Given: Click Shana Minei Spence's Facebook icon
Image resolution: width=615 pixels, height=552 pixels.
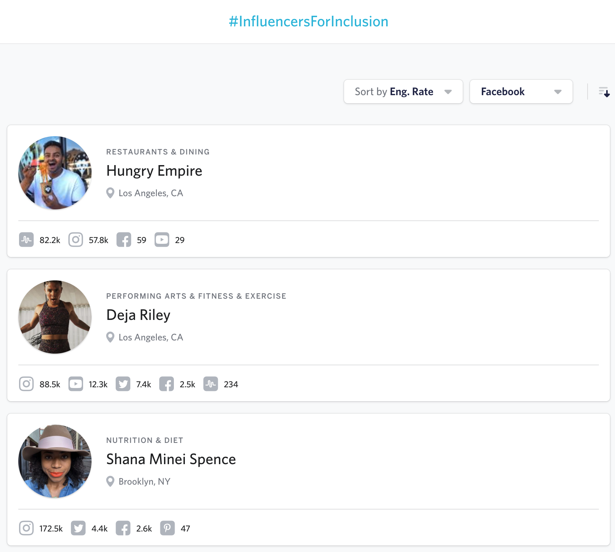Looking at the screenshot, I should pos(123,528).
